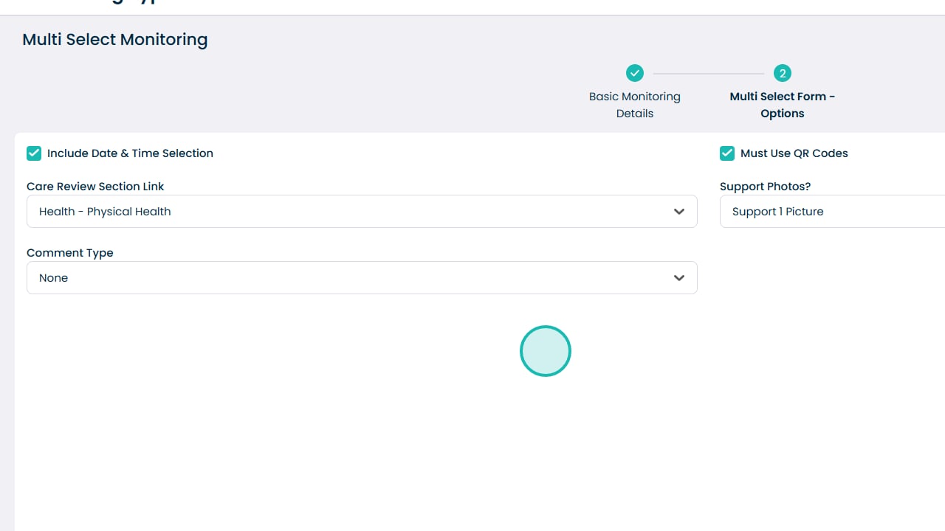This screenshot has height=531, width=945.
Task: Select the Multi Select Form - Options step
Action: 783,105
